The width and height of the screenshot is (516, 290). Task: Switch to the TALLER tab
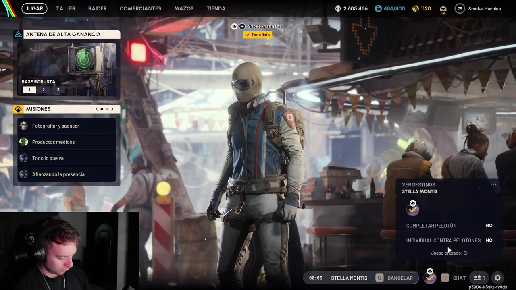pos(66,8)
